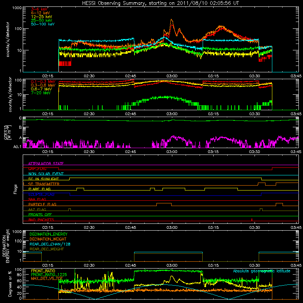Click the PARTICLE_FLAG pulse before 03:00

pyautogui.click(x=164, y=205)
